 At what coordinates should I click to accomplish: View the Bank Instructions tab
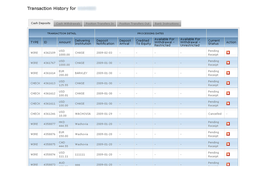167,24
